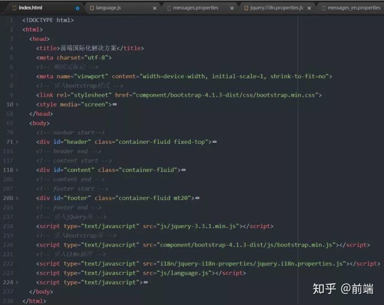Click fold marker after header div tag
The width and height of the screenshot is (384, 305).
(214, 142)
